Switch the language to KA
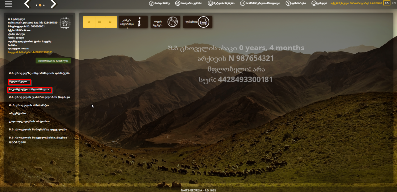Screen dimensions: 397x192 (x=387, y=3)
